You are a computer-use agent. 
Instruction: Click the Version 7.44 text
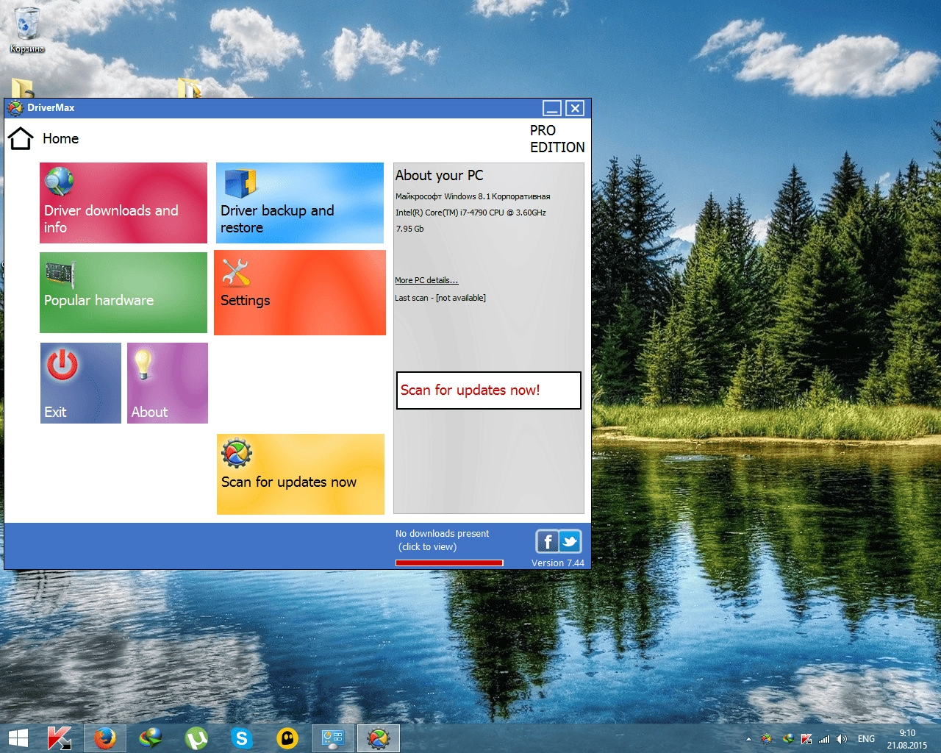pos(558,563)
